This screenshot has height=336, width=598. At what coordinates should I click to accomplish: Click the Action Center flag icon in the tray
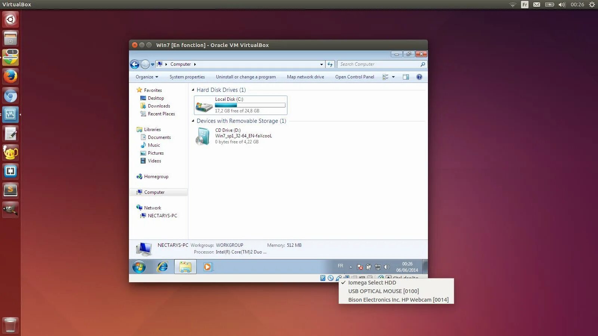pos(360,267)
